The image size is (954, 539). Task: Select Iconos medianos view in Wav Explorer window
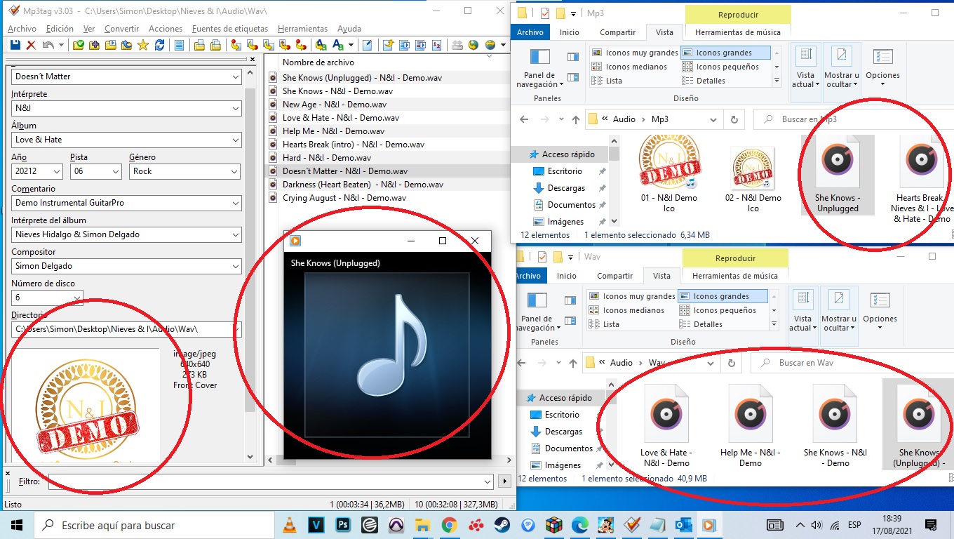633,310
